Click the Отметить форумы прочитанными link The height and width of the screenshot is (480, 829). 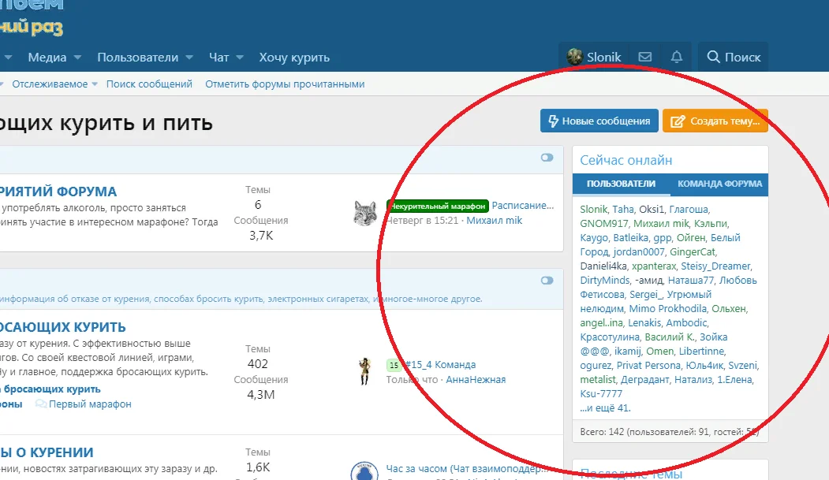[285, 84]
